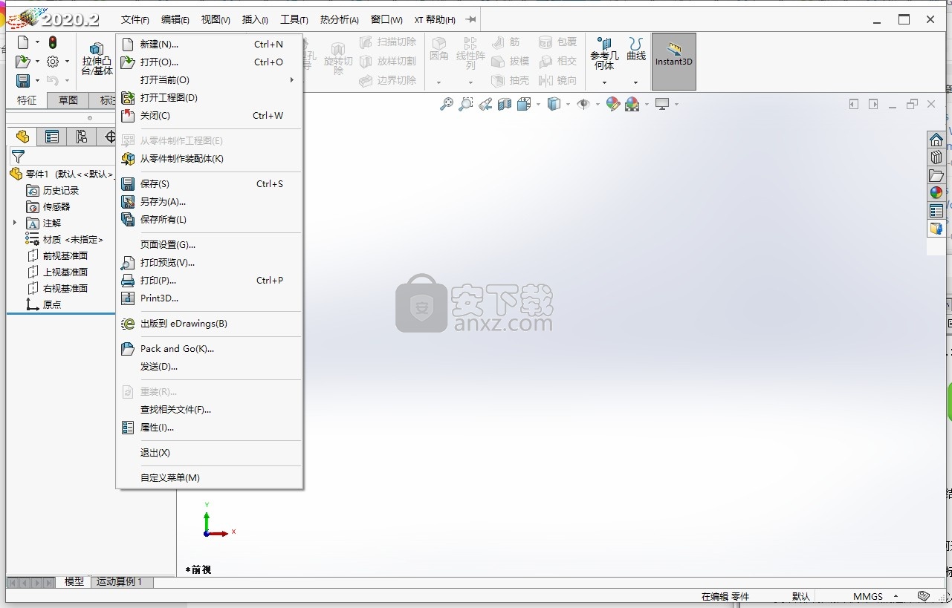Viewport: 952px width, 608px height.
Task: Click the filter funnel icon
Action: [18, 157]
